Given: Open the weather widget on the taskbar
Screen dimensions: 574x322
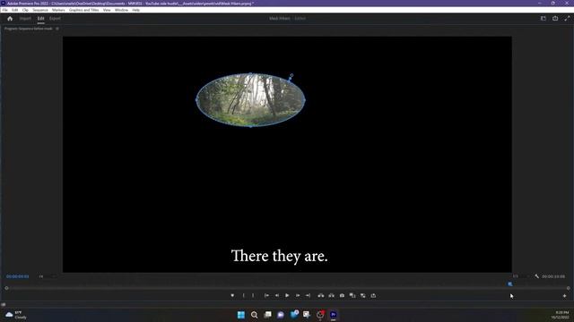Looking at the screenshot, I should [16, 315].
